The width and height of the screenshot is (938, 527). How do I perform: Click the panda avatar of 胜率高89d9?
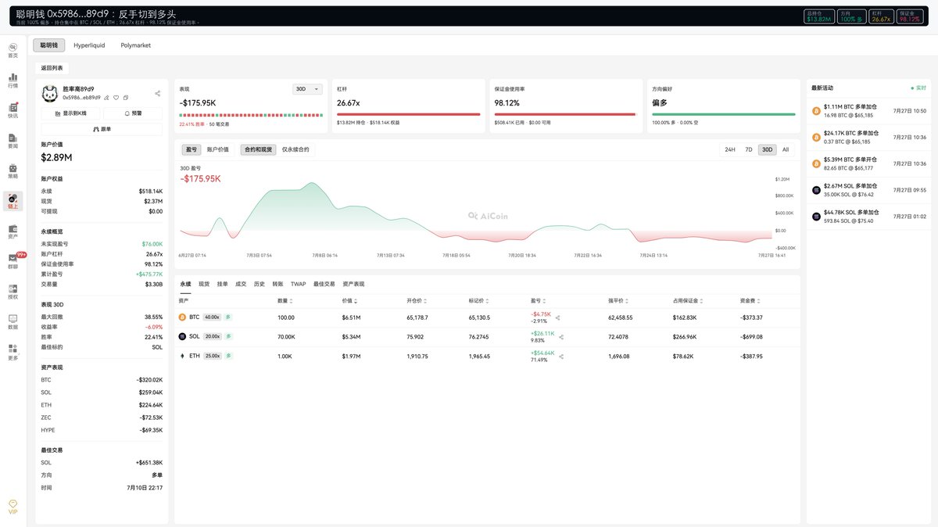click(50, 94)
